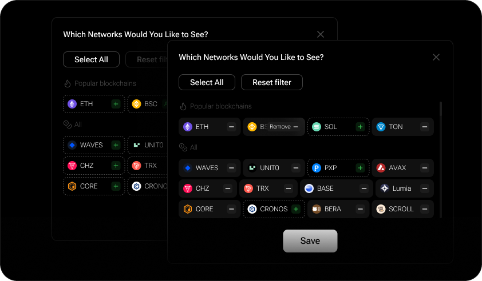Click the TON logo icon
This screenshot has height=281, width=482.
pyautogui.click(x=381, y=127)
